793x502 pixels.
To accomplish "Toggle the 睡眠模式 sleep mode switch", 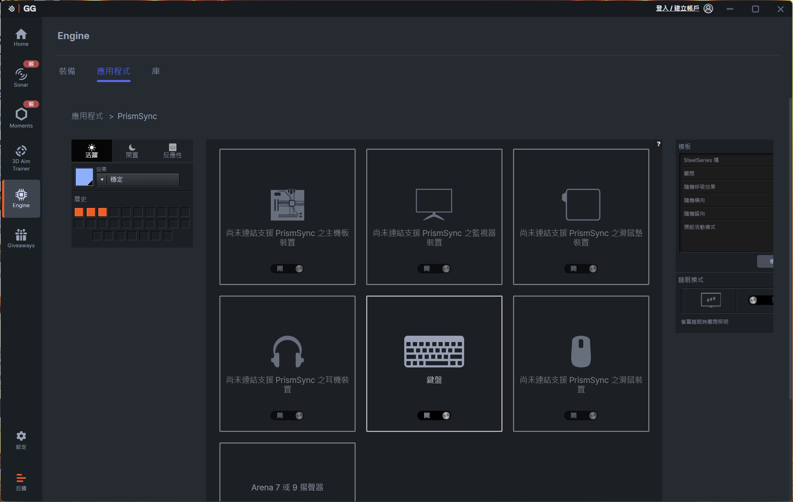I will click(760, 300).
